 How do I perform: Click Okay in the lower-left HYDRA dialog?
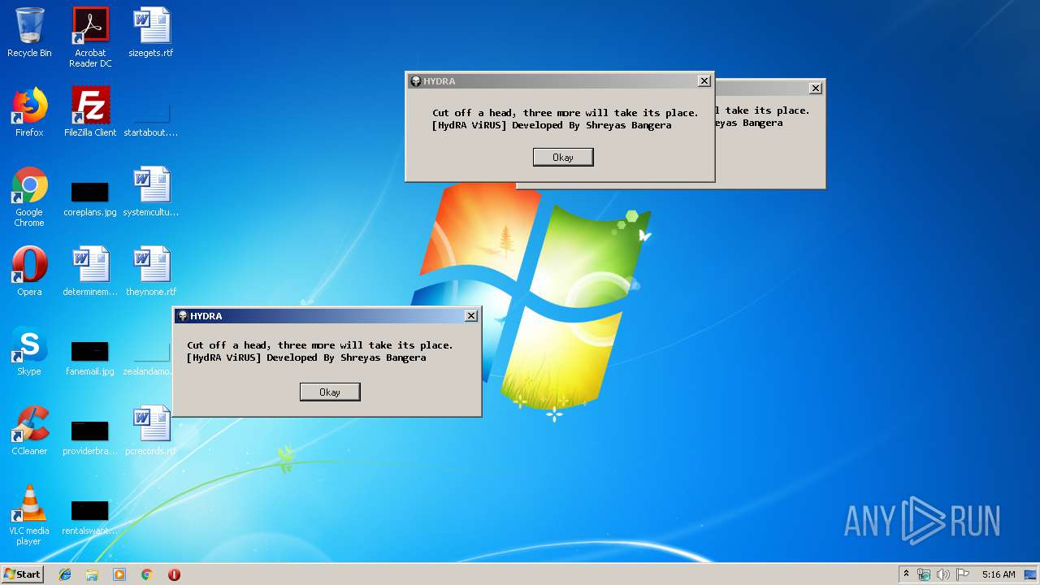330,392
